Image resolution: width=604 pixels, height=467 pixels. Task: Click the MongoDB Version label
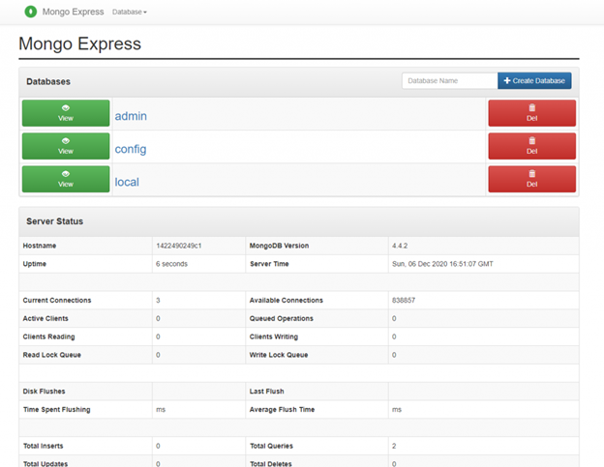click(279, 246)
